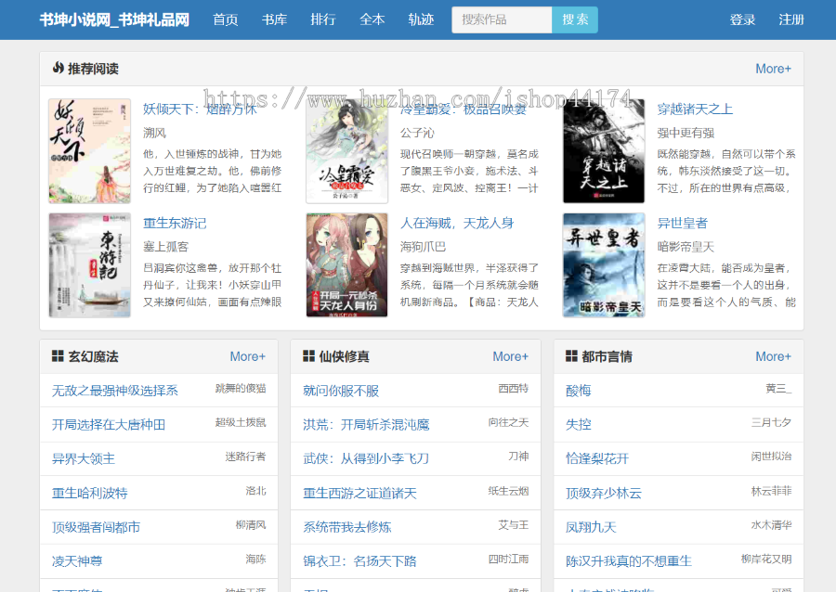This screenshot has width=836, height=592.
Task: Click author 超级土拨鼠
Action: 241,423
